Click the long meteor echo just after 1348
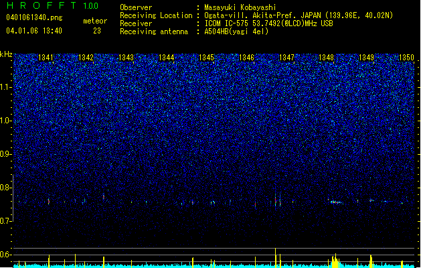This screenshot has height=268, width=421. 336,202
